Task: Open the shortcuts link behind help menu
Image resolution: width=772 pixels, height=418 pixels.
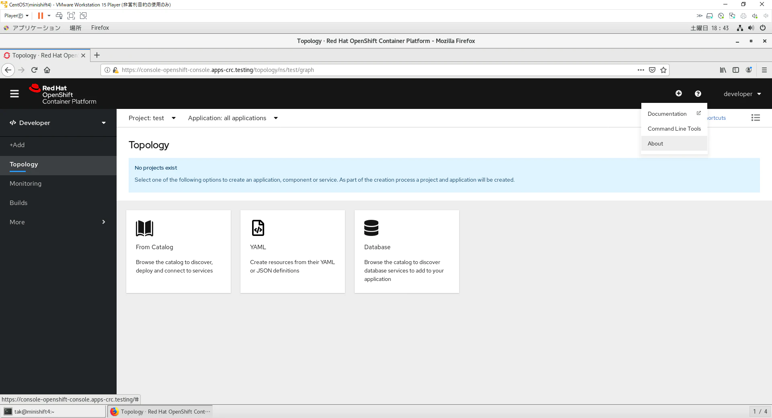Action: [x=717, y=118]
